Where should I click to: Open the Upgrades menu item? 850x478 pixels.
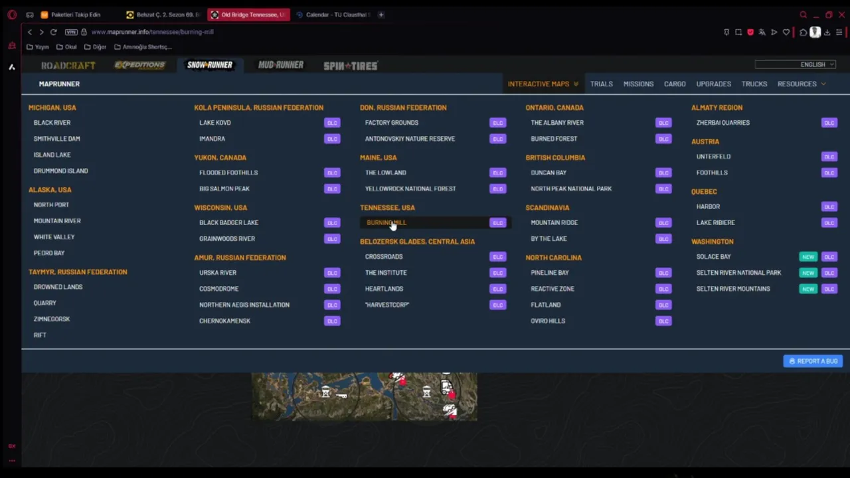click(714, 84)
